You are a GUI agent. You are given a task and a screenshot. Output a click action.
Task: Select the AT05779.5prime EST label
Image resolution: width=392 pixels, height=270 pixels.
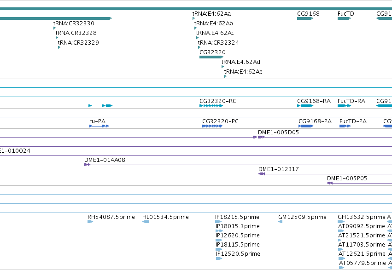pos(363,263)
